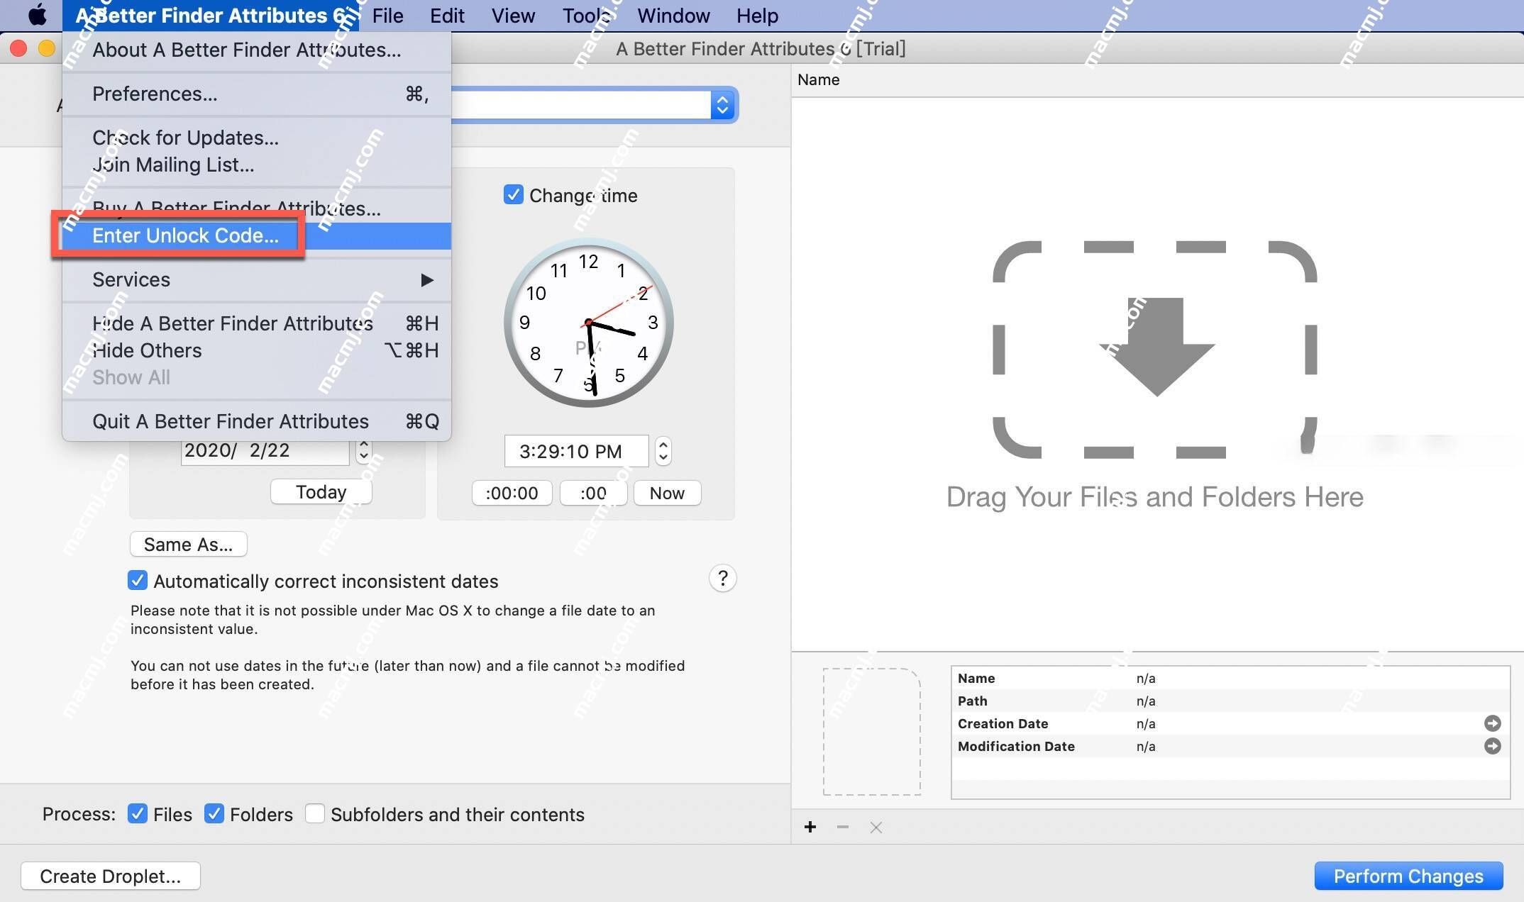The width and height of the screenshot is (1524, 902).
Task: Click the :00 seconds reset button
Action: (x=593, y=493)
